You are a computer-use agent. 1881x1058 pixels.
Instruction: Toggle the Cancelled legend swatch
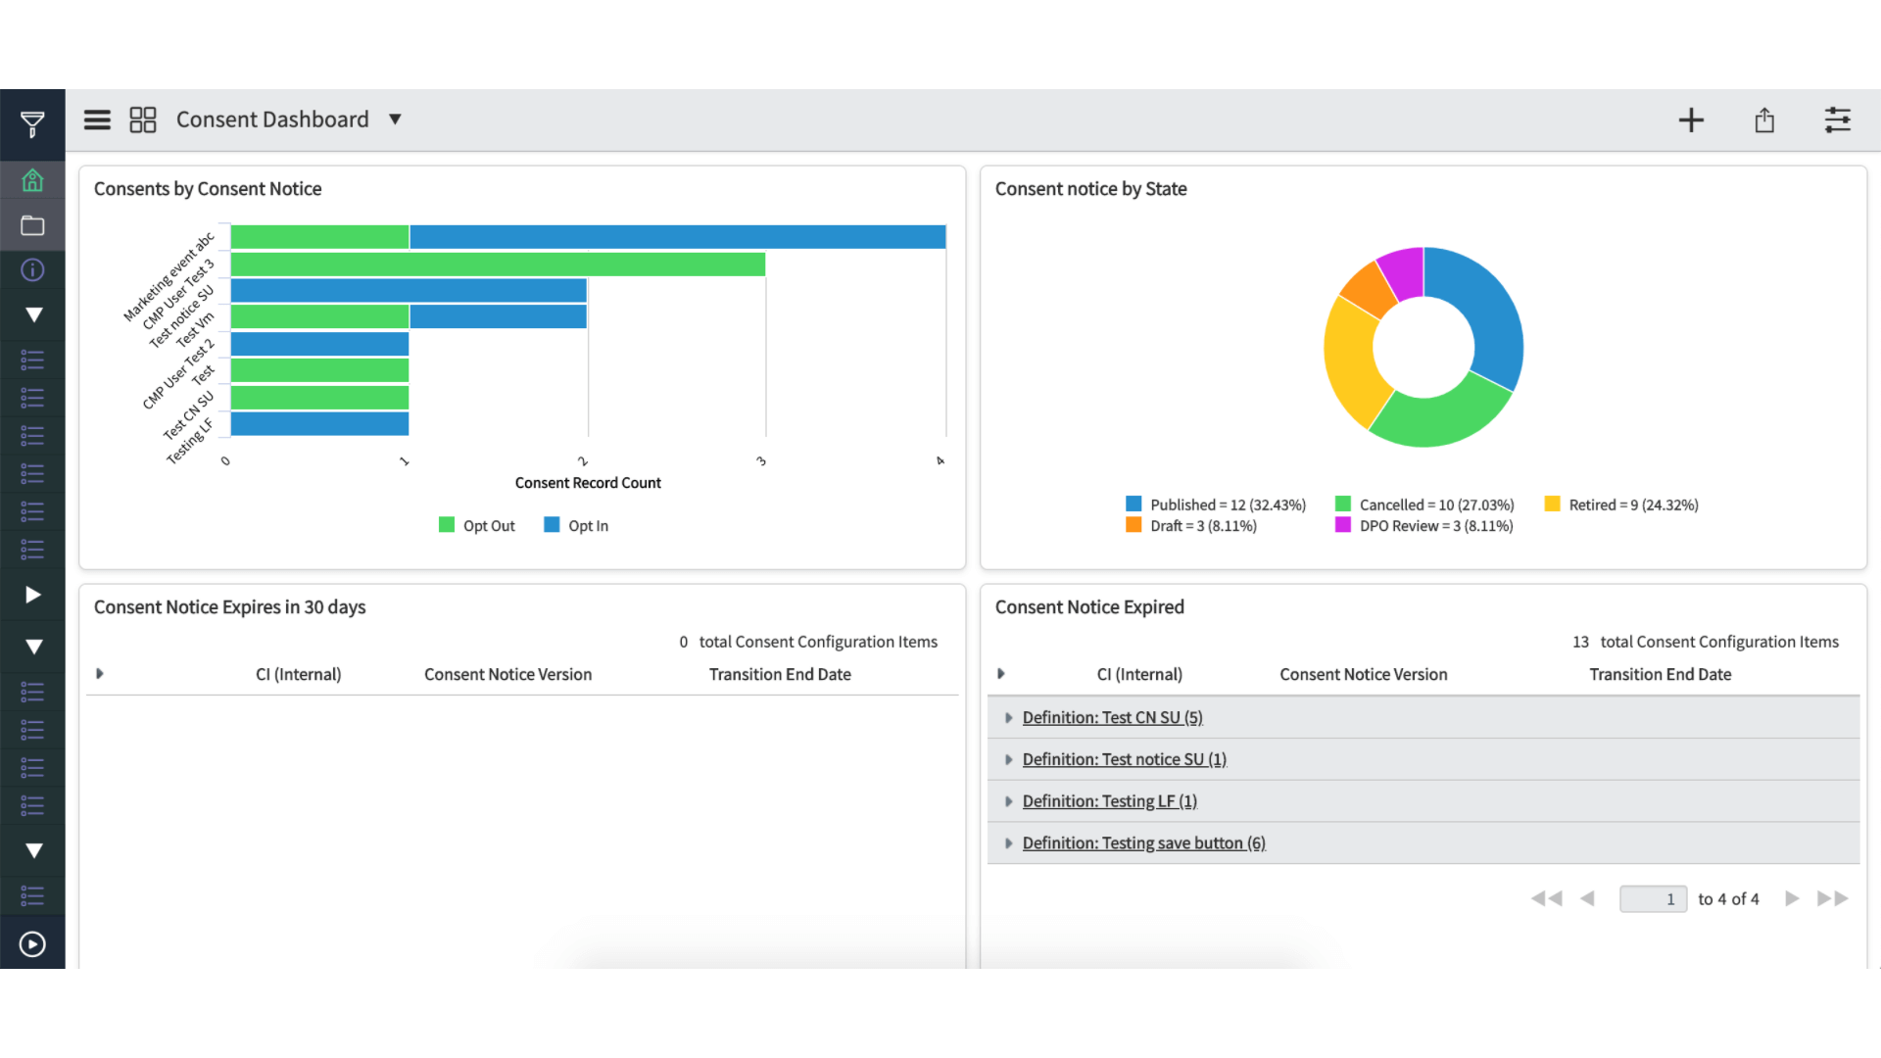[x=1343, y=504]
